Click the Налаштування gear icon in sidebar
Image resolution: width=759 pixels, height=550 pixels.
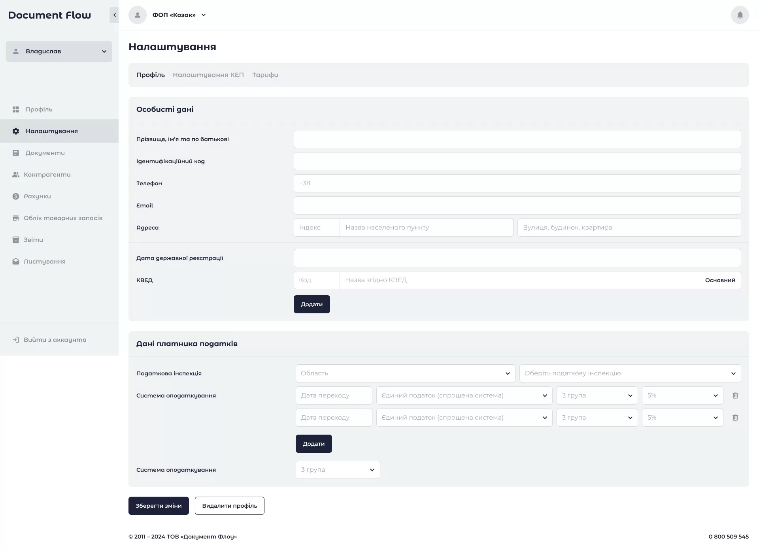pos(16,131)
